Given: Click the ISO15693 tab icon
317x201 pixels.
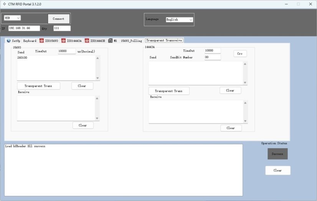Looking at the screenshot, I should tap(41, 41).
